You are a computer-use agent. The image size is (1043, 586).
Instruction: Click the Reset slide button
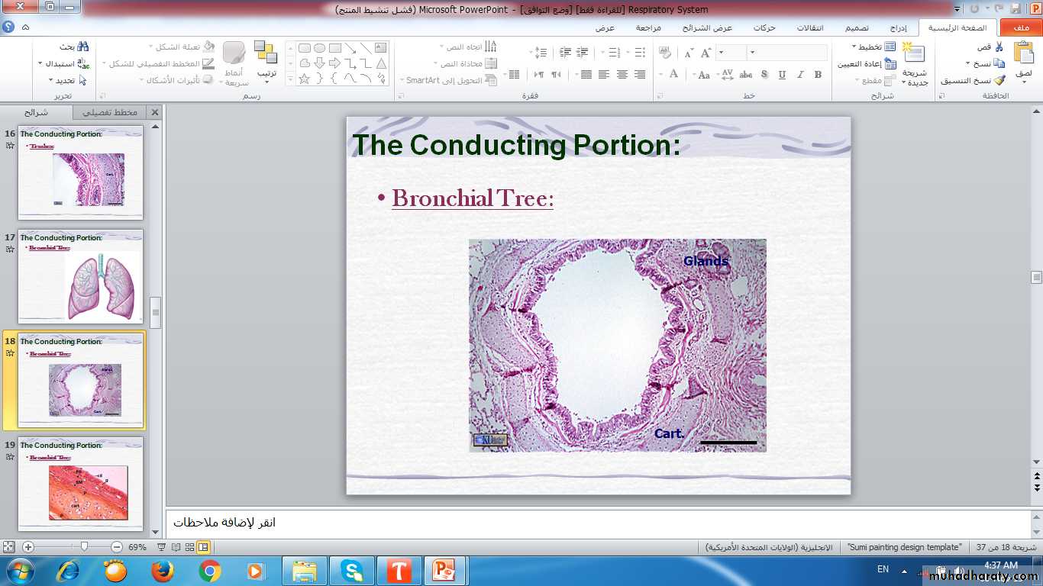[x=865, y=64]
